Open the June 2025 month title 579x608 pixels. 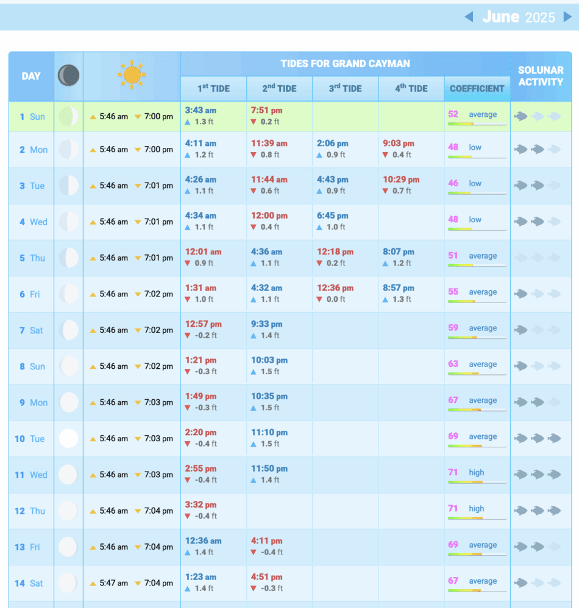(518, 16)
